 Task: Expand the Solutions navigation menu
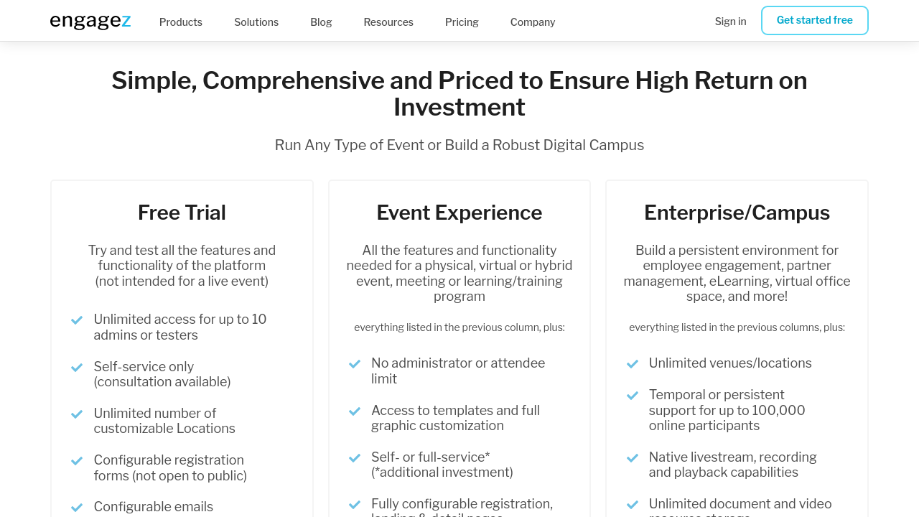(x=256, y=22)
